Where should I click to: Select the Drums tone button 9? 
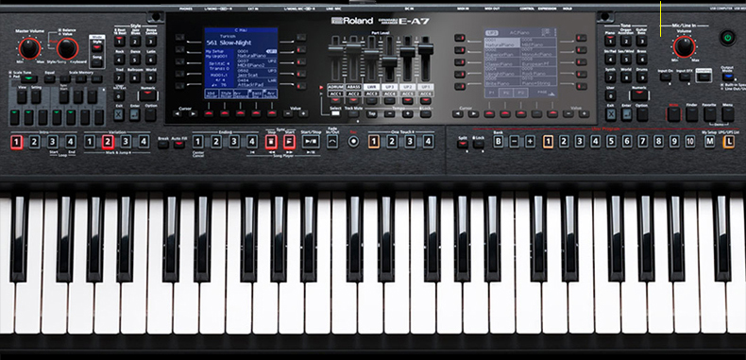(641, 77)
